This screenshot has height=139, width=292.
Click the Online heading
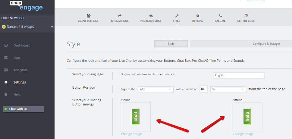126,100
